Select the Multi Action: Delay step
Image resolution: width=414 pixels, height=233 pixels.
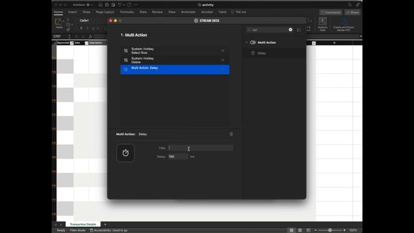(175, 69)
